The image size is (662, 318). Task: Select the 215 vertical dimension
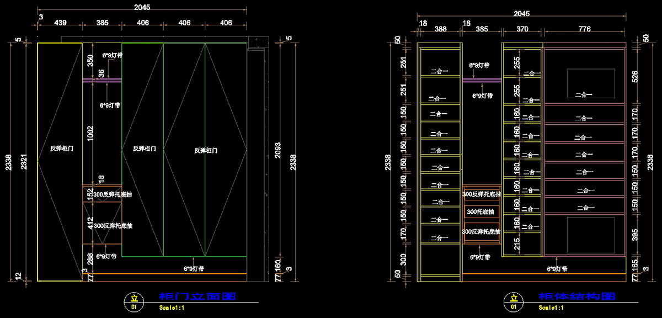[x=517, y=244]
